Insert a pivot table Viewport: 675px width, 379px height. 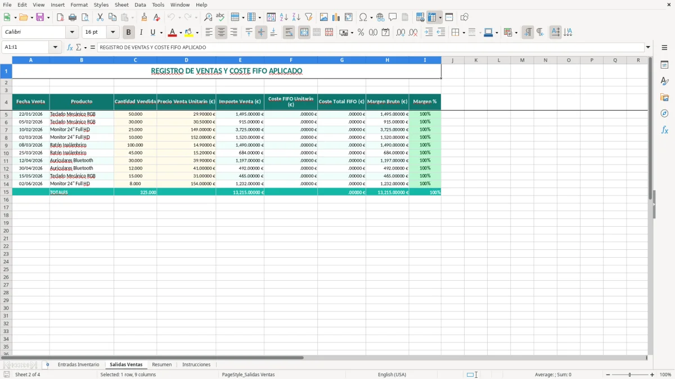348,17
